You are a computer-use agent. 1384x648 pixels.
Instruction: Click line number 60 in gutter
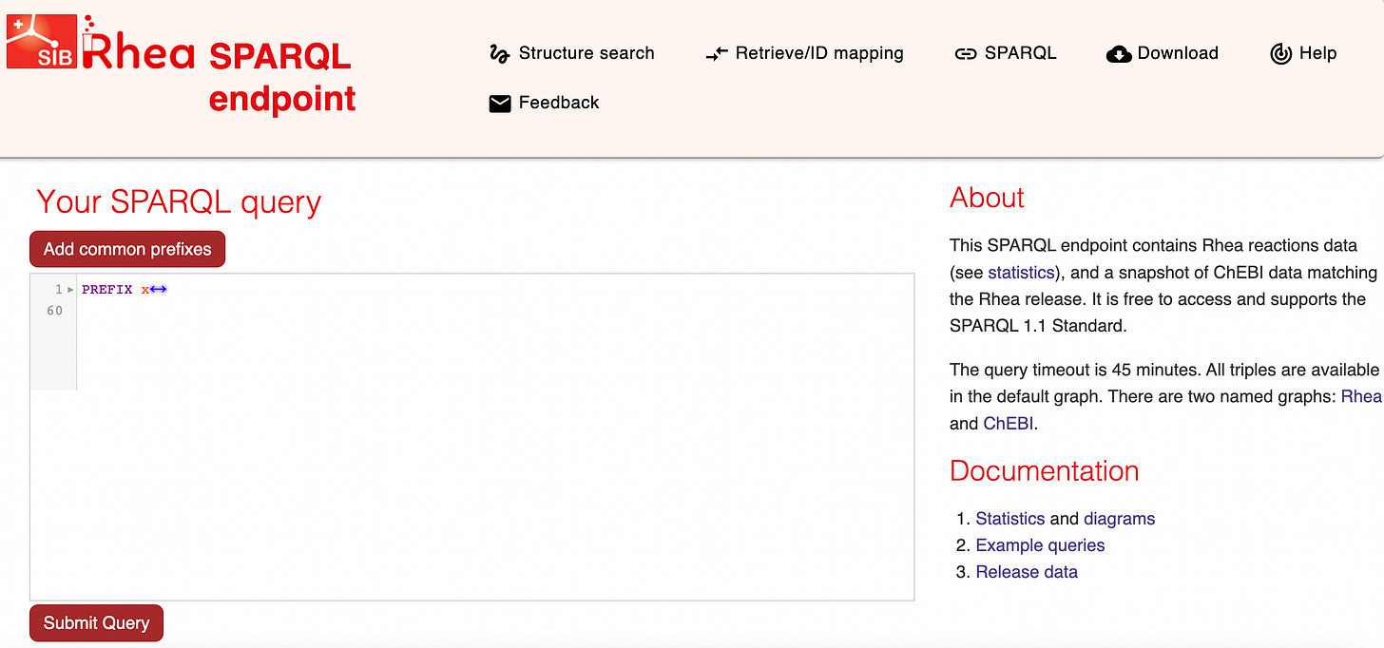coord(54,311)
